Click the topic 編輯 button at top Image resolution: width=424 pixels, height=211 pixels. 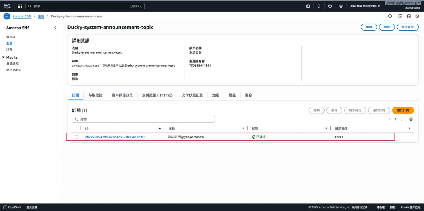(369, 27)
